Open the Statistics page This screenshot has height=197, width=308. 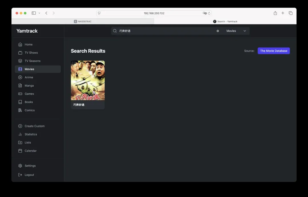coord(31,134)
